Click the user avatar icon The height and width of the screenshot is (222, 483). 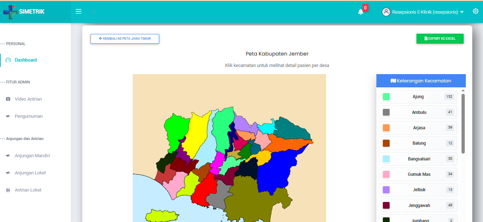[x=386, y=12]
